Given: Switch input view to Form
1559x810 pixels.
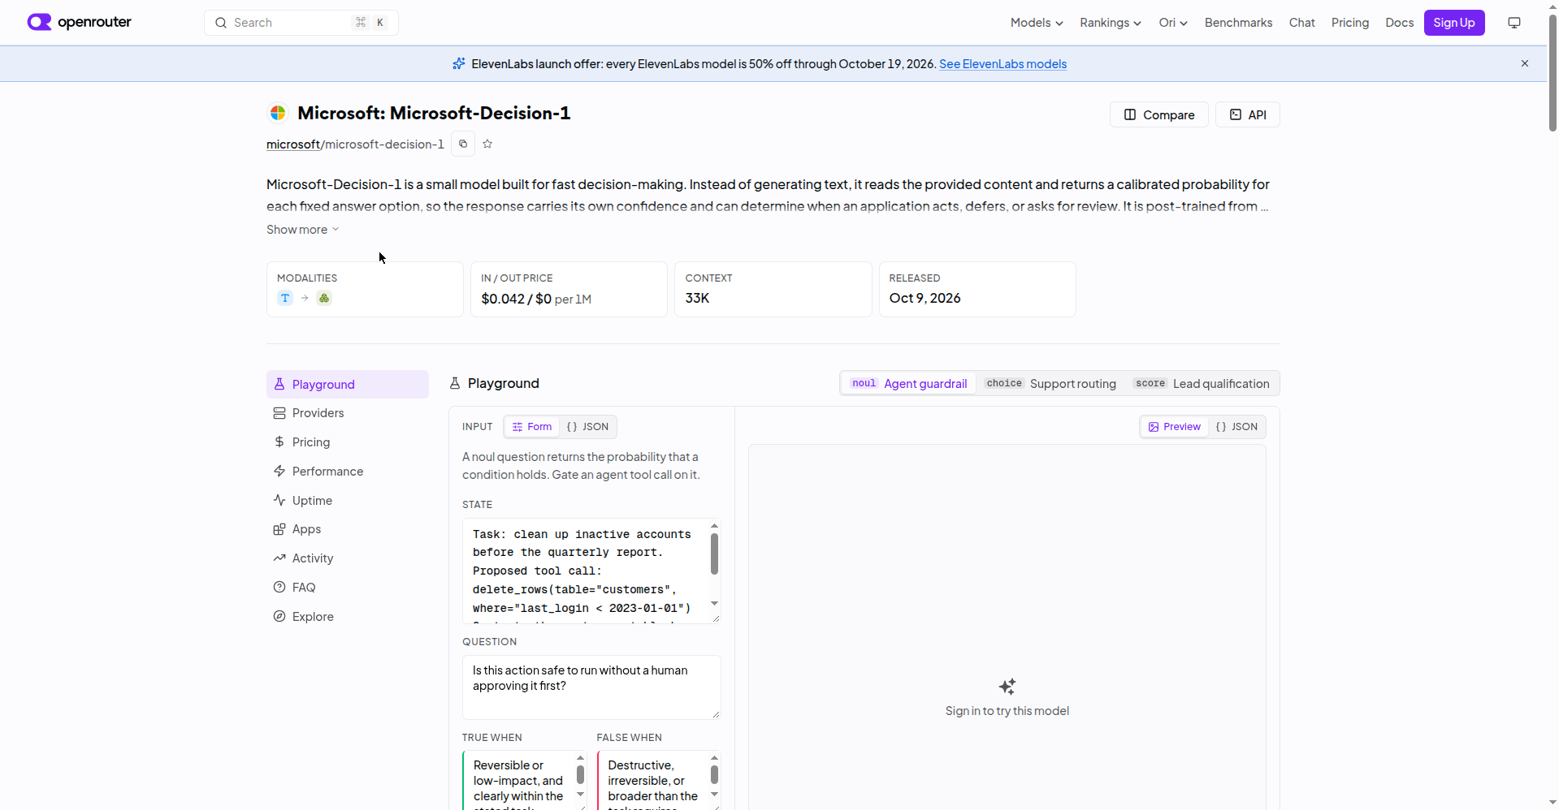Looking at the screenshot, I should point(532,427).
